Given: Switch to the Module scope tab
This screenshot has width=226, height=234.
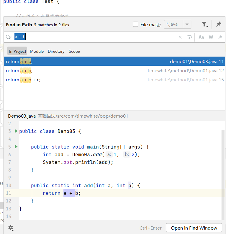Looking at the screenshot, I should 37,51.
